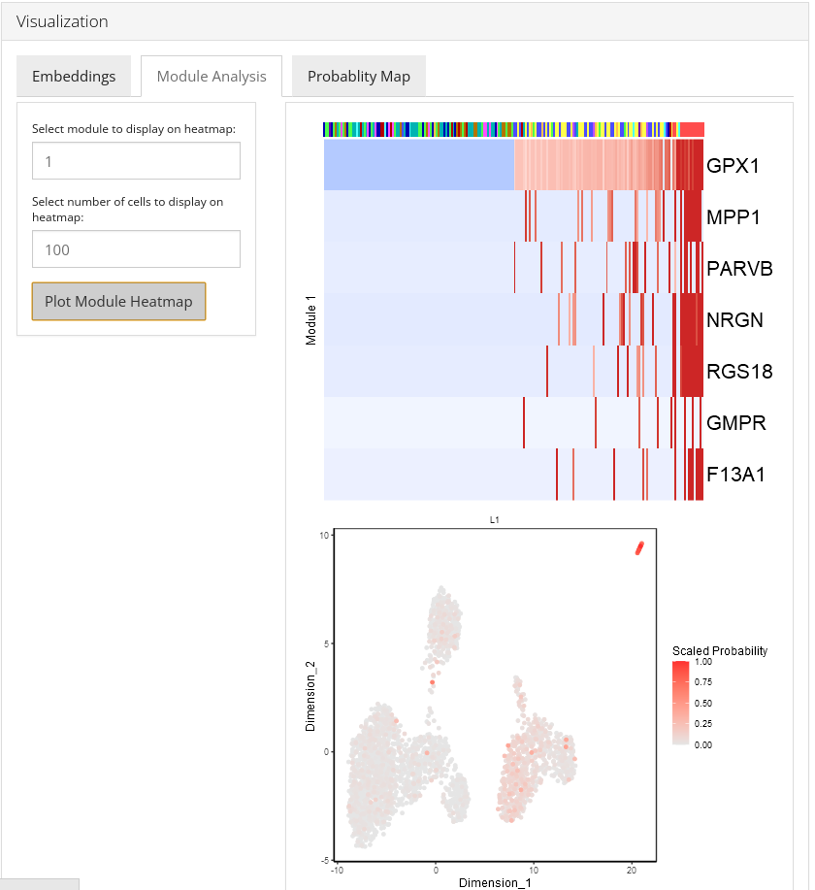This screenshot has height=890, width=815.
Task: Click the module number input showing 1
Action: (x=136, y=160)
